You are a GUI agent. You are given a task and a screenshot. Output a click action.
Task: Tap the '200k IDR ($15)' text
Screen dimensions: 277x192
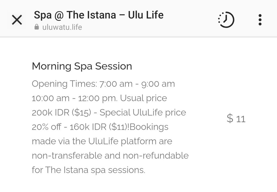(x=62, y=113)
